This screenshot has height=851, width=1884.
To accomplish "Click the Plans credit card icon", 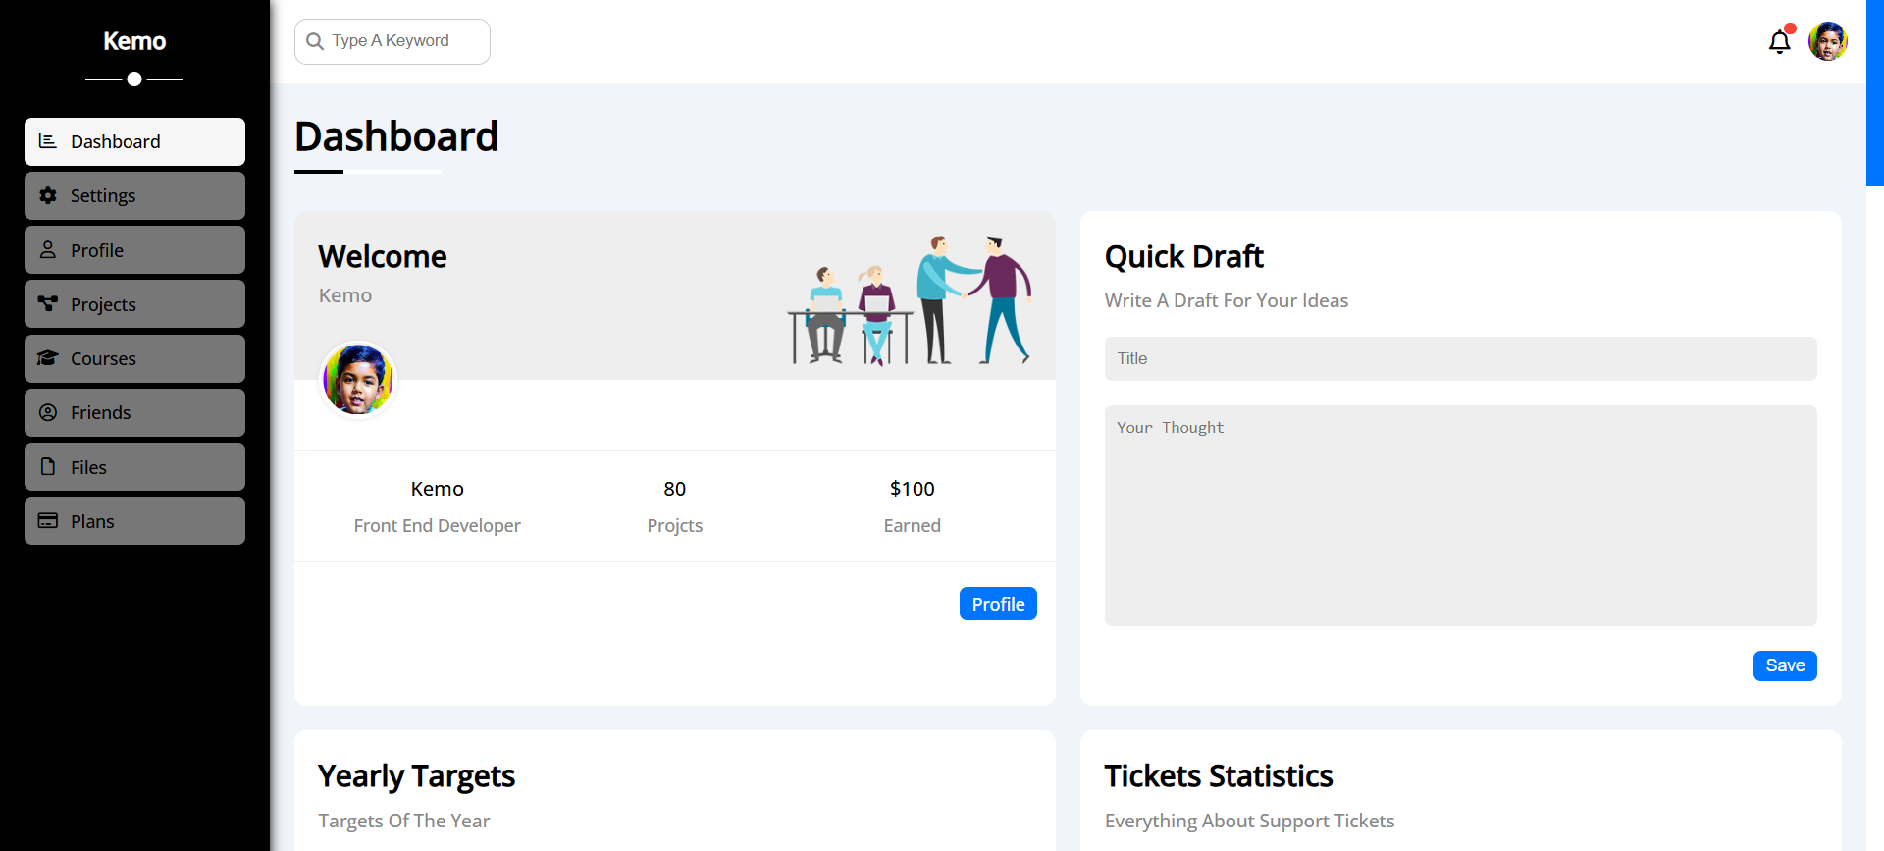I will [47, 521].
